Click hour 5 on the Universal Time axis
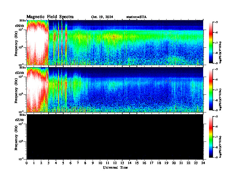Viewport: 242px width, 187px height. (x=63, y=163)
